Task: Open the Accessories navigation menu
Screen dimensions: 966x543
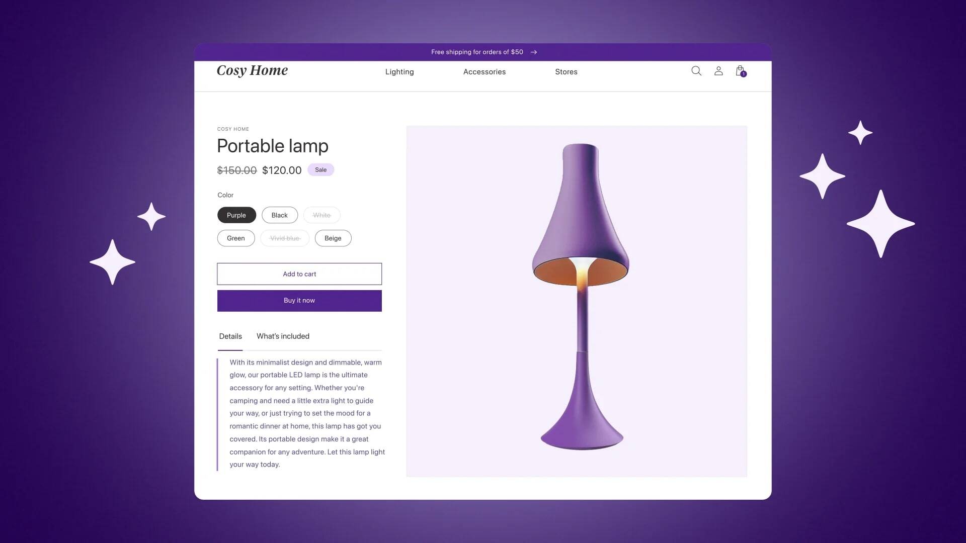Action: pos(485,71)
